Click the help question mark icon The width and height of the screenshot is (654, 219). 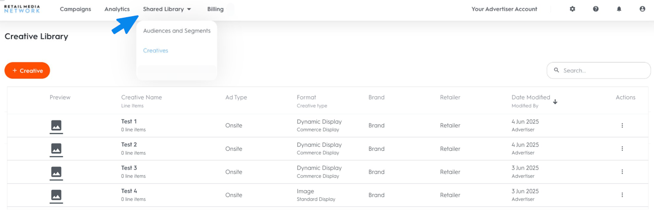(596, 9)
